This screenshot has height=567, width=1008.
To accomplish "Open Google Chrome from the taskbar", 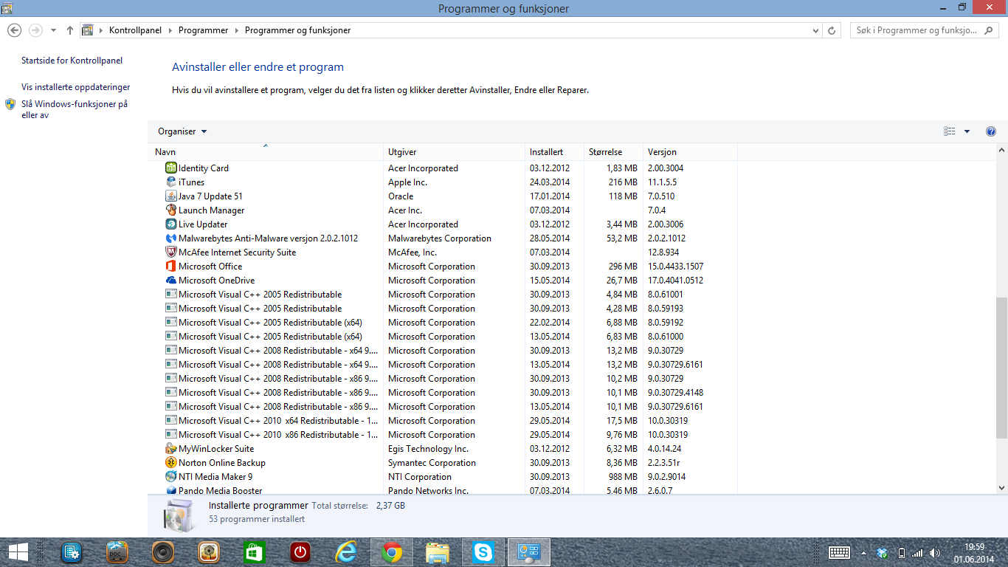I will pyautogui.click(x=392, y=551).
